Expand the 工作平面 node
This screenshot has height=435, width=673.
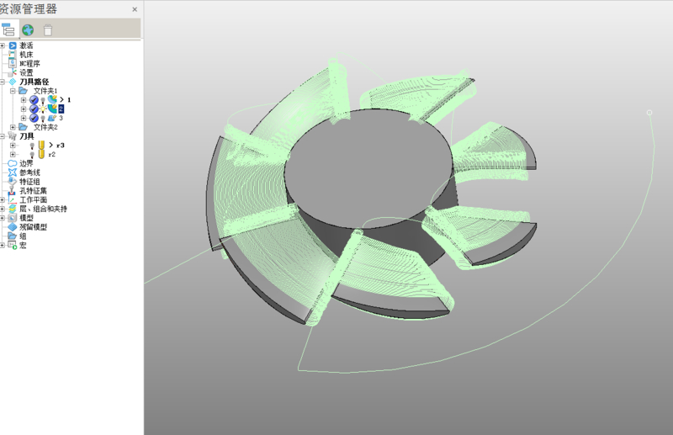[3, 199]
